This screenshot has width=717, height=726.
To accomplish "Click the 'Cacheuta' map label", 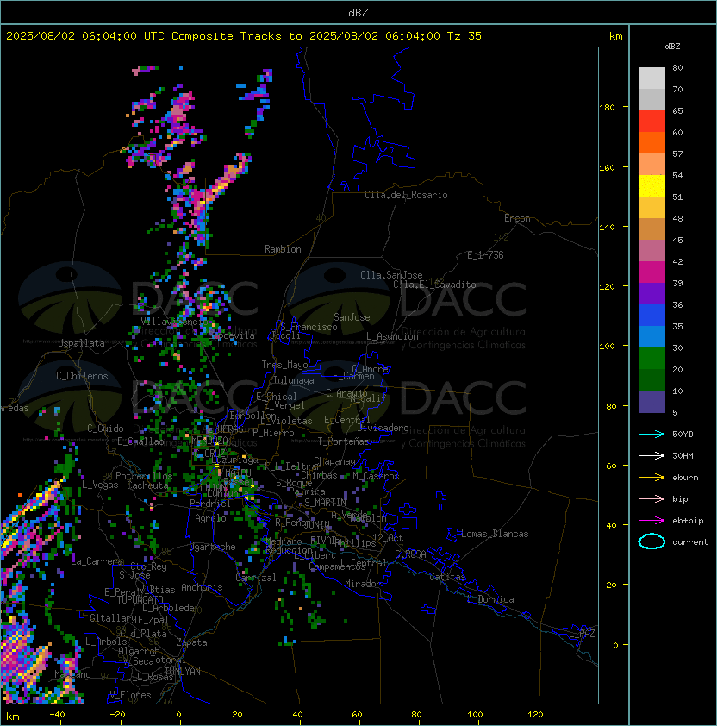I will [x=147, y=485].
